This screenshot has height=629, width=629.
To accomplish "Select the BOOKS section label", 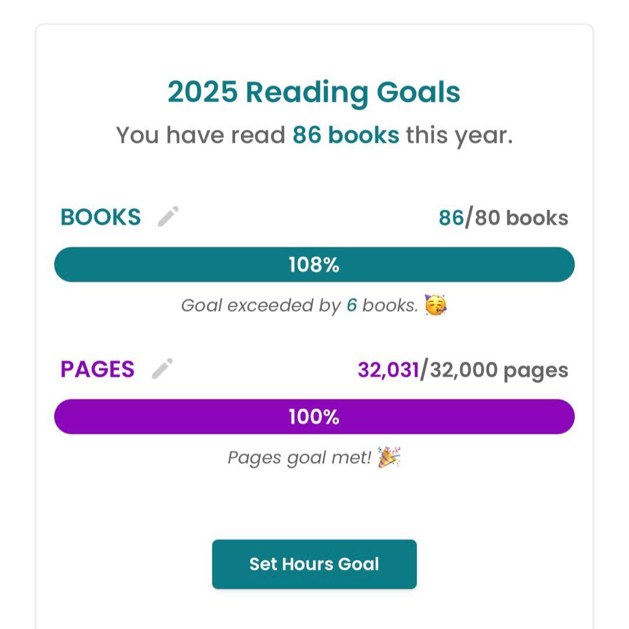I will [x=101, y=217].
